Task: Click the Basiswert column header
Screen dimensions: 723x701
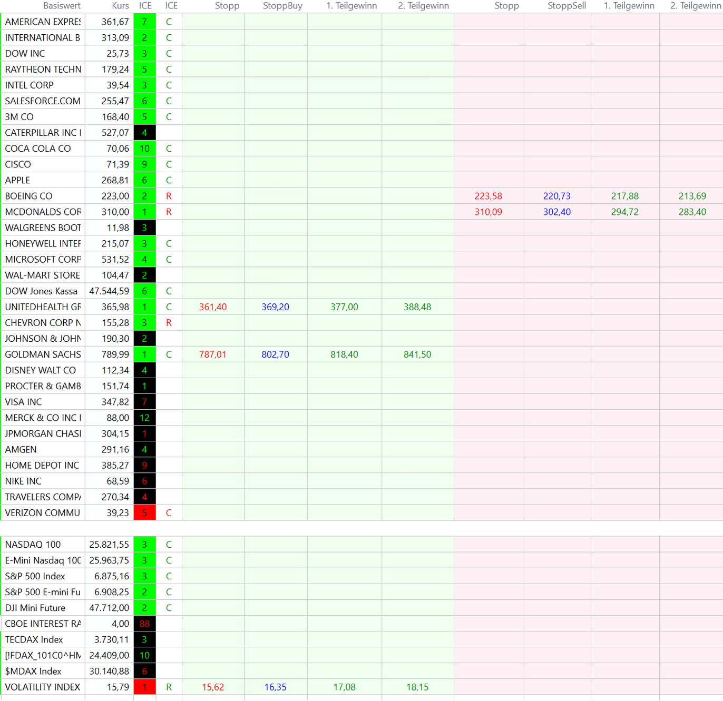Action: coord(62,6)
